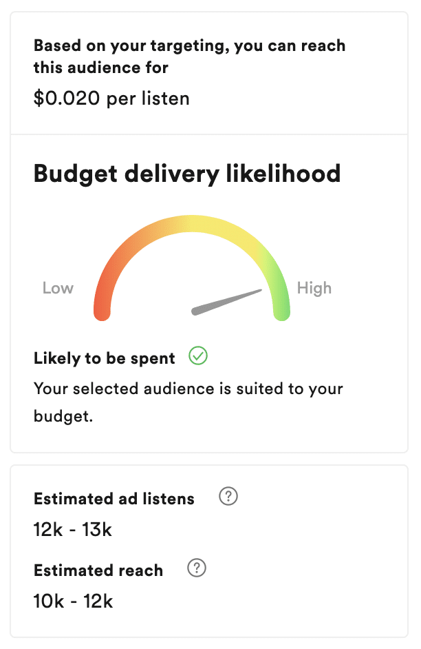Click the "Estimated reach" label
Screen dimensions: 421x649
98,570
